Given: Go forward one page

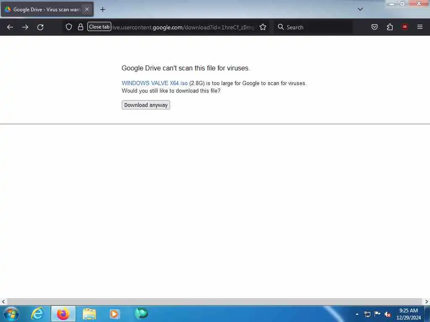Looking at the screenshot, I should pos(25,27).
